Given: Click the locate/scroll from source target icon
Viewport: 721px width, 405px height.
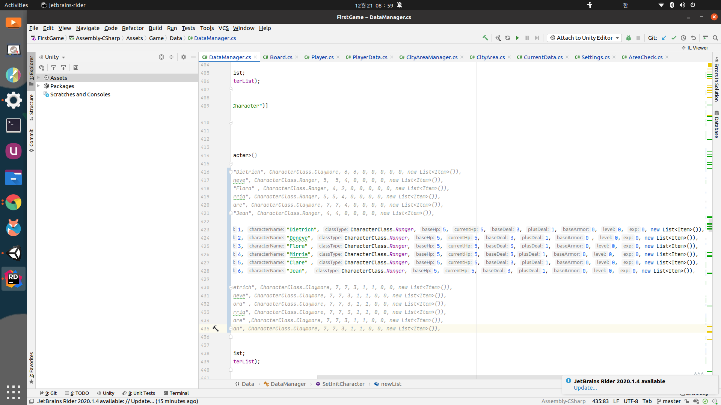Looking at the screenshot, I should [161, 57].
